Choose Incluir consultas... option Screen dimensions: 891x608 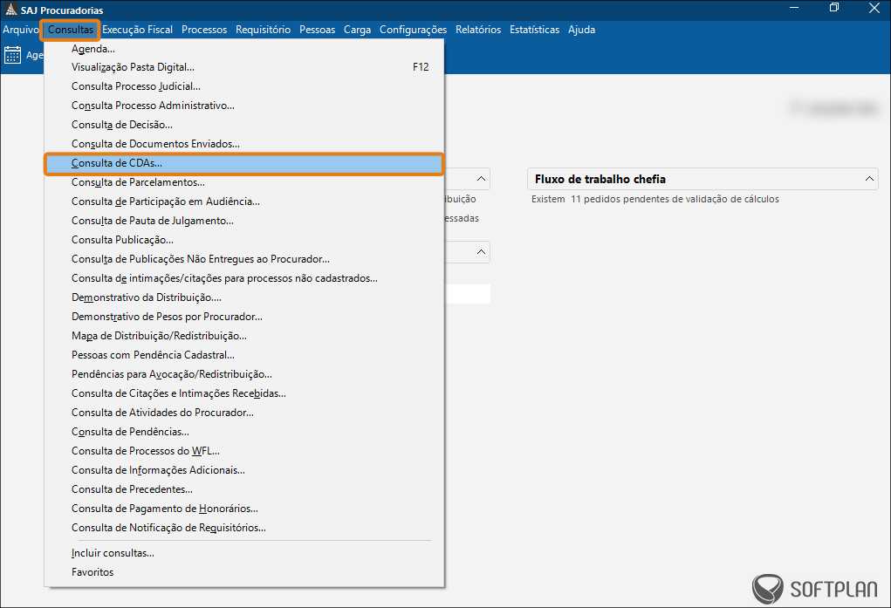(x=244, y=553)
